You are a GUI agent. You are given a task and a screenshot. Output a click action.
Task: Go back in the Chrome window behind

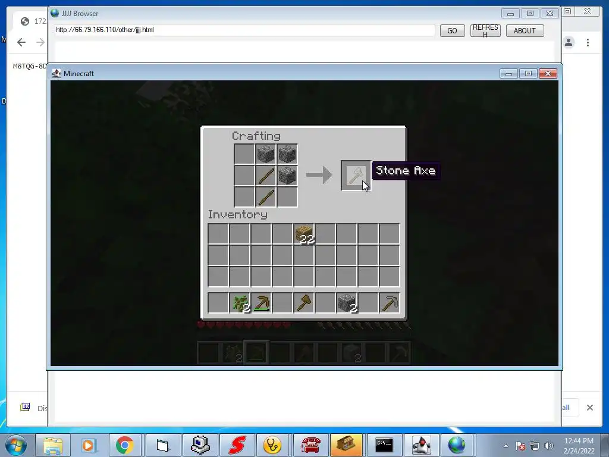pyautogui.click(x=21, y=42)
